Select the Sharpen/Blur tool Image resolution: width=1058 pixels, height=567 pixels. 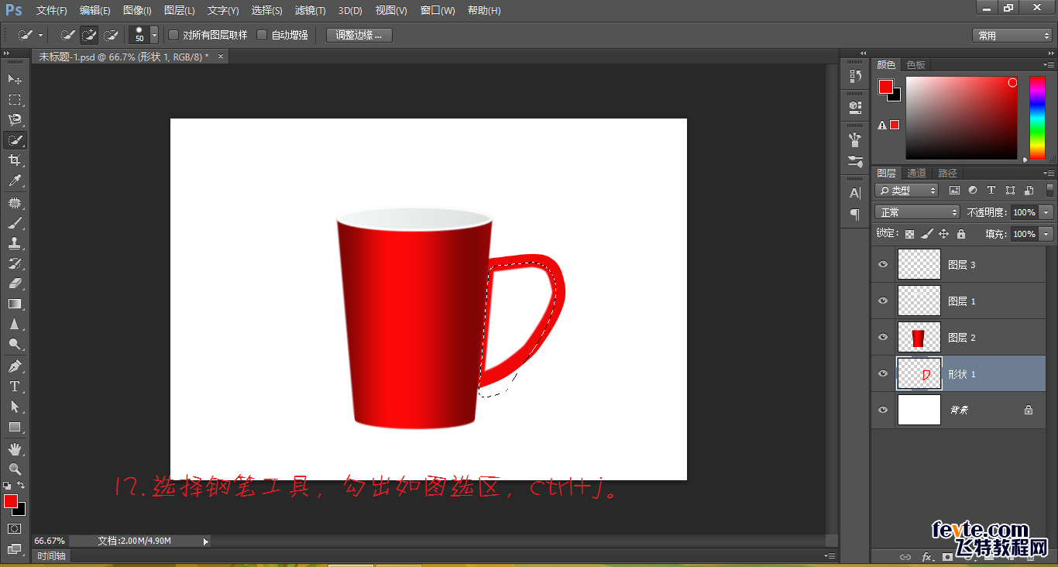15,325
